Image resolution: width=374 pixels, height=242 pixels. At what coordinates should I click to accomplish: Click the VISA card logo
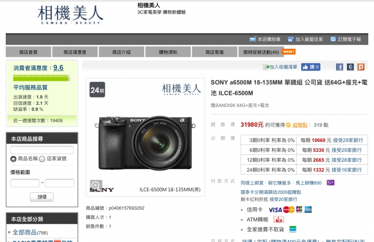pyautogui.click(x=275, y=210)
